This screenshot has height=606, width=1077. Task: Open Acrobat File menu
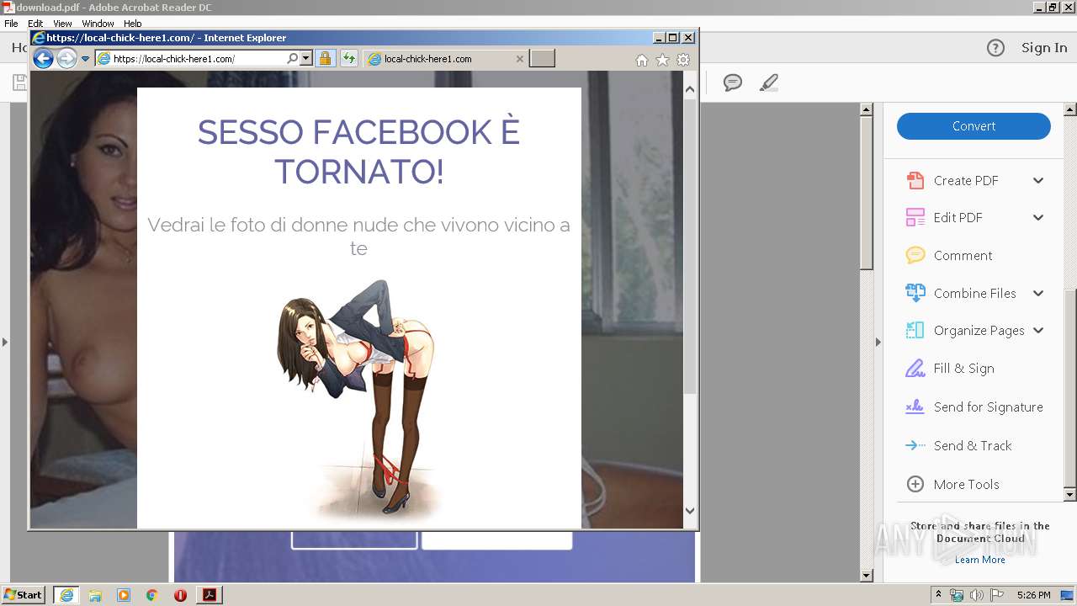click(11, 24)
